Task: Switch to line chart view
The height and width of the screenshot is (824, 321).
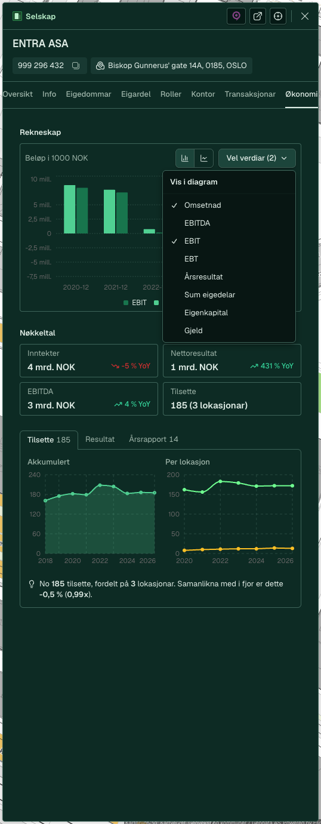Action: [x=204, y=158]
